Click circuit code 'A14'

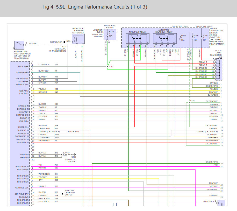click(56, 125)
